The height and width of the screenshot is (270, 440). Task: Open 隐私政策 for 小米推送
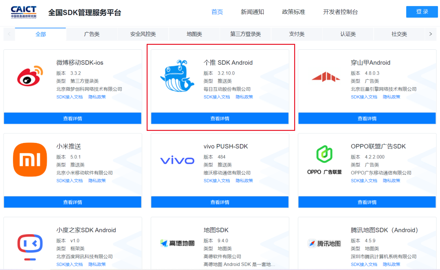point(97,181)
